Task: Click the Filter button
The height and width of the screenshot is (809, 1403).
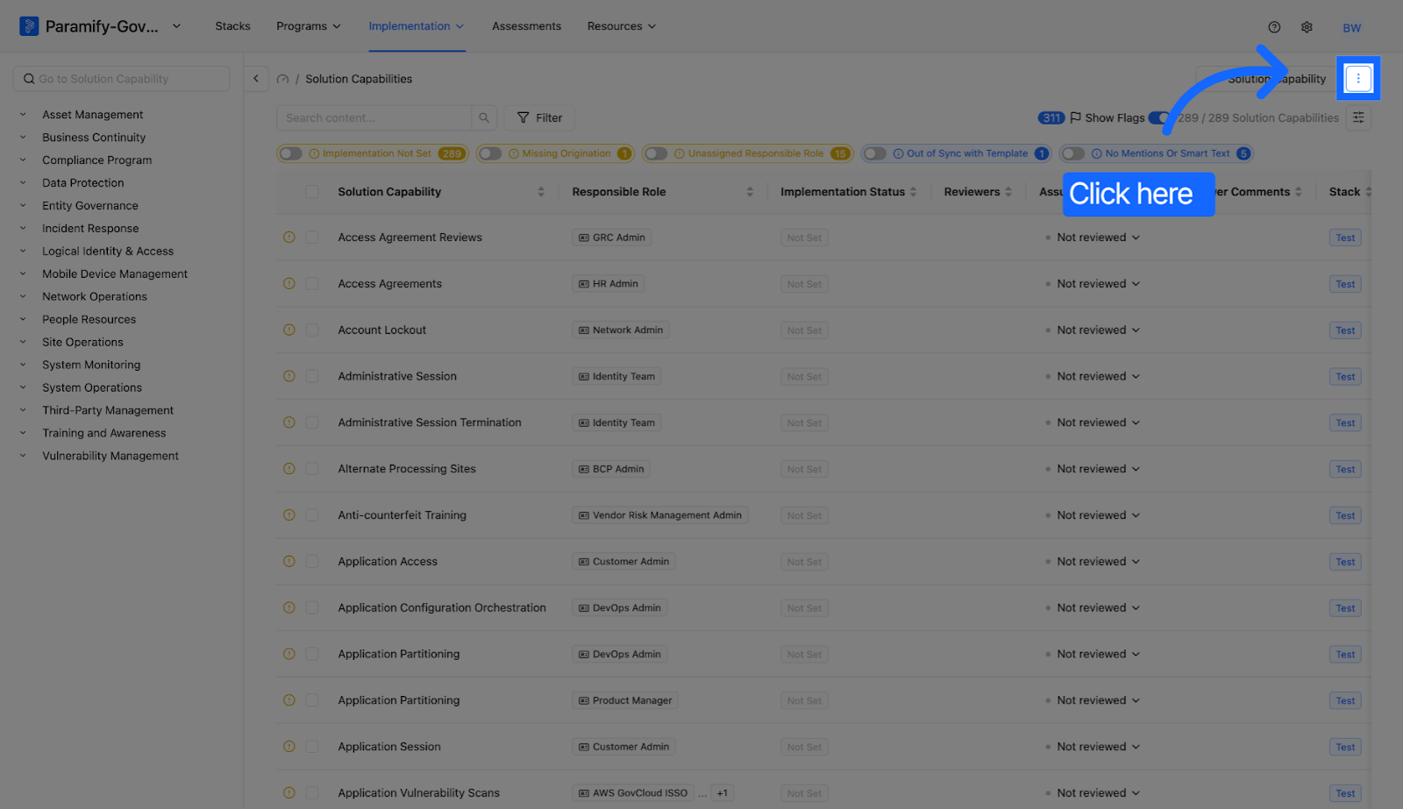Action: 539,117
